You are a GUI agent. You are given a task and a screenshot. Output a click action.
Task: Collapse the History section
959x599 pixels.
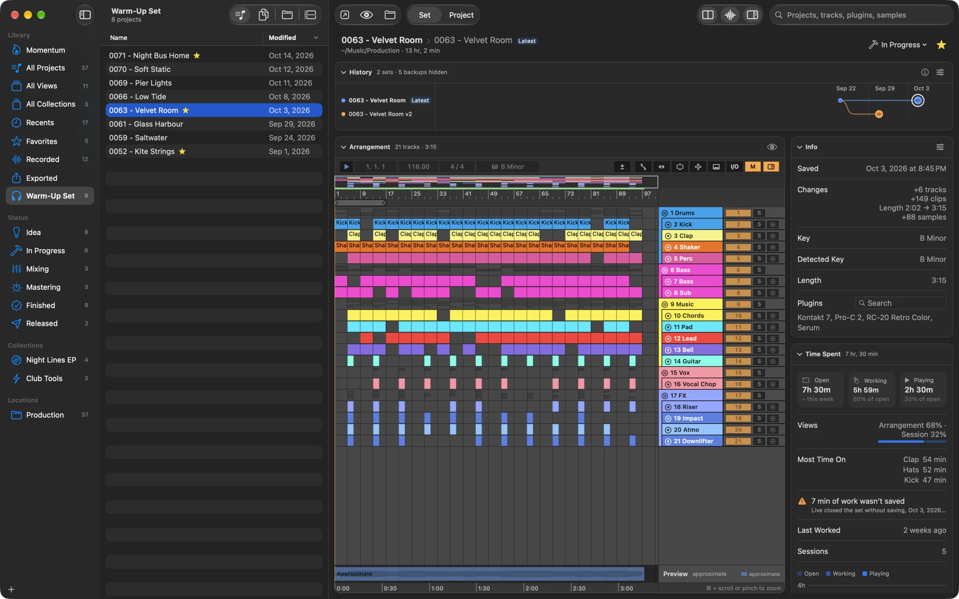(x=343, y=72)
